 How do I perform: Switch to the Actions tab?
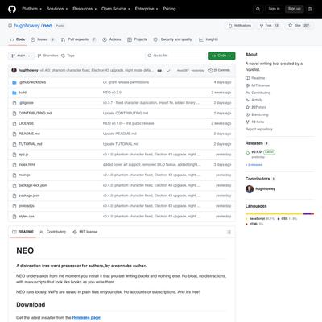click(112, 39)
